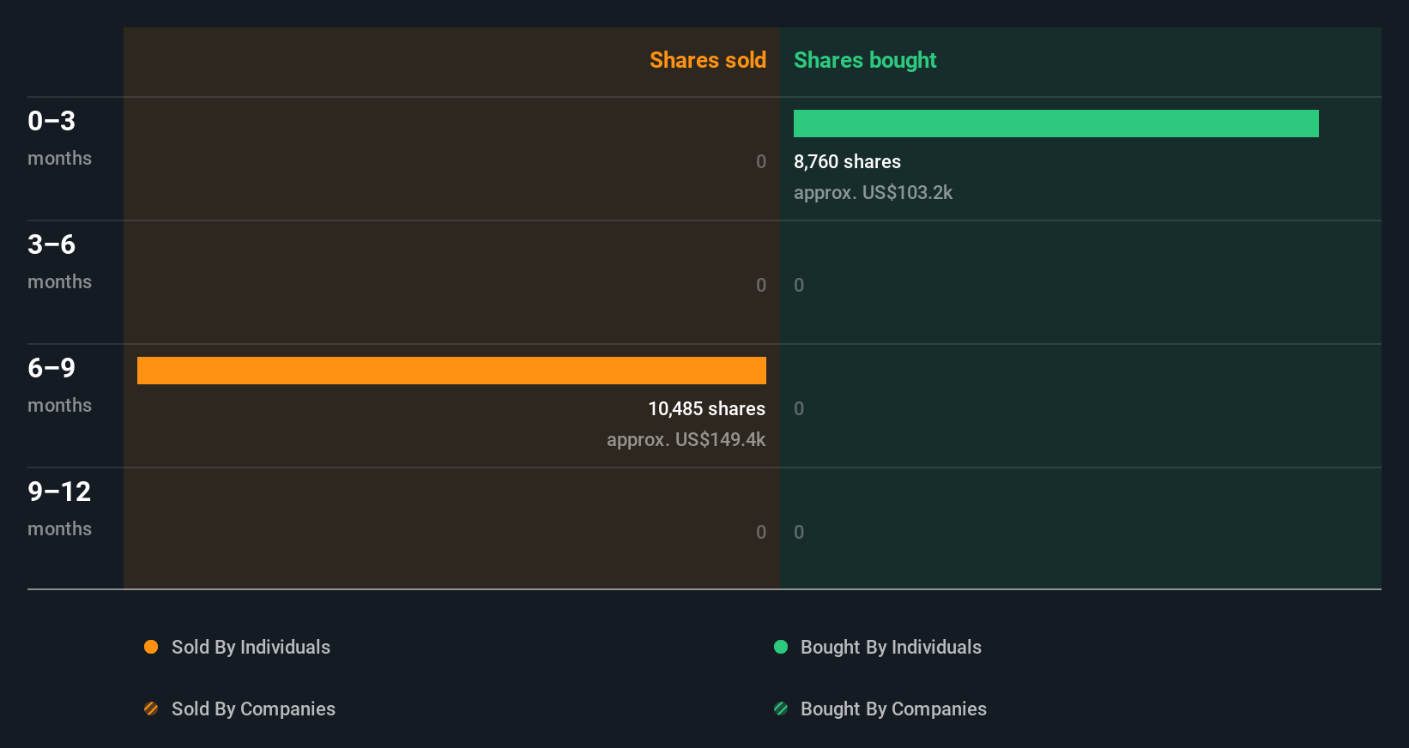The height and width of the screenshot is (748, 1409).
Task: Select the Sold By Companies legend label
Action: coord(253,709)
